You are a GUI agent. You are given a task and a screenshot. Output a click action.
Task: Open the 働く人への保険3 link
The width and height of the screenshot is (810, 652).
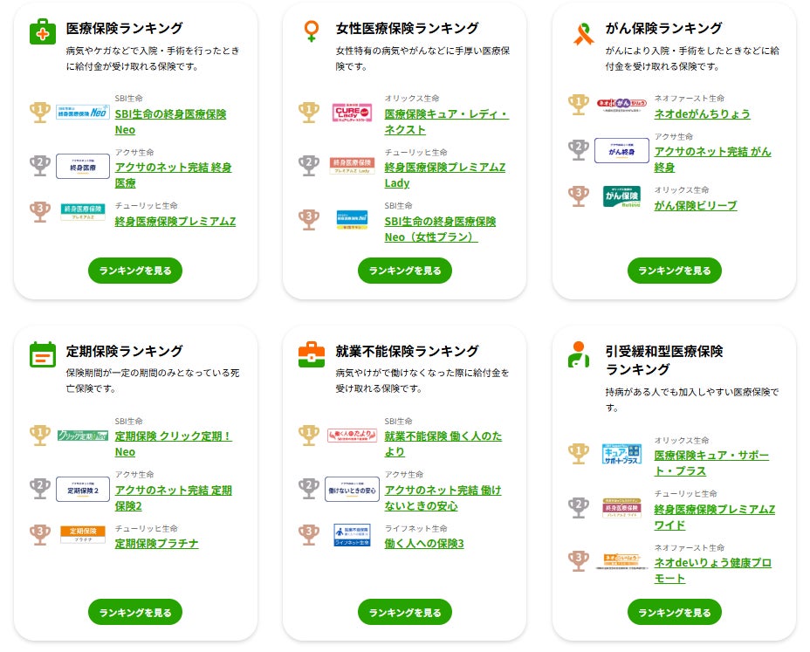[424, 544]
